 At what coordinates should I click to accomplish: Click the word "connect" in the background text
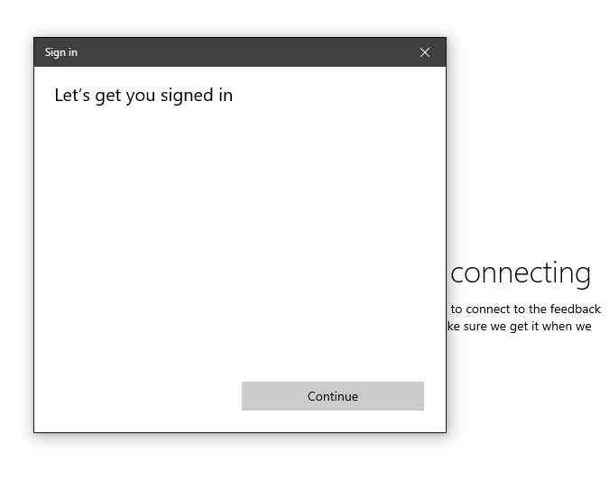pos(488,309)
